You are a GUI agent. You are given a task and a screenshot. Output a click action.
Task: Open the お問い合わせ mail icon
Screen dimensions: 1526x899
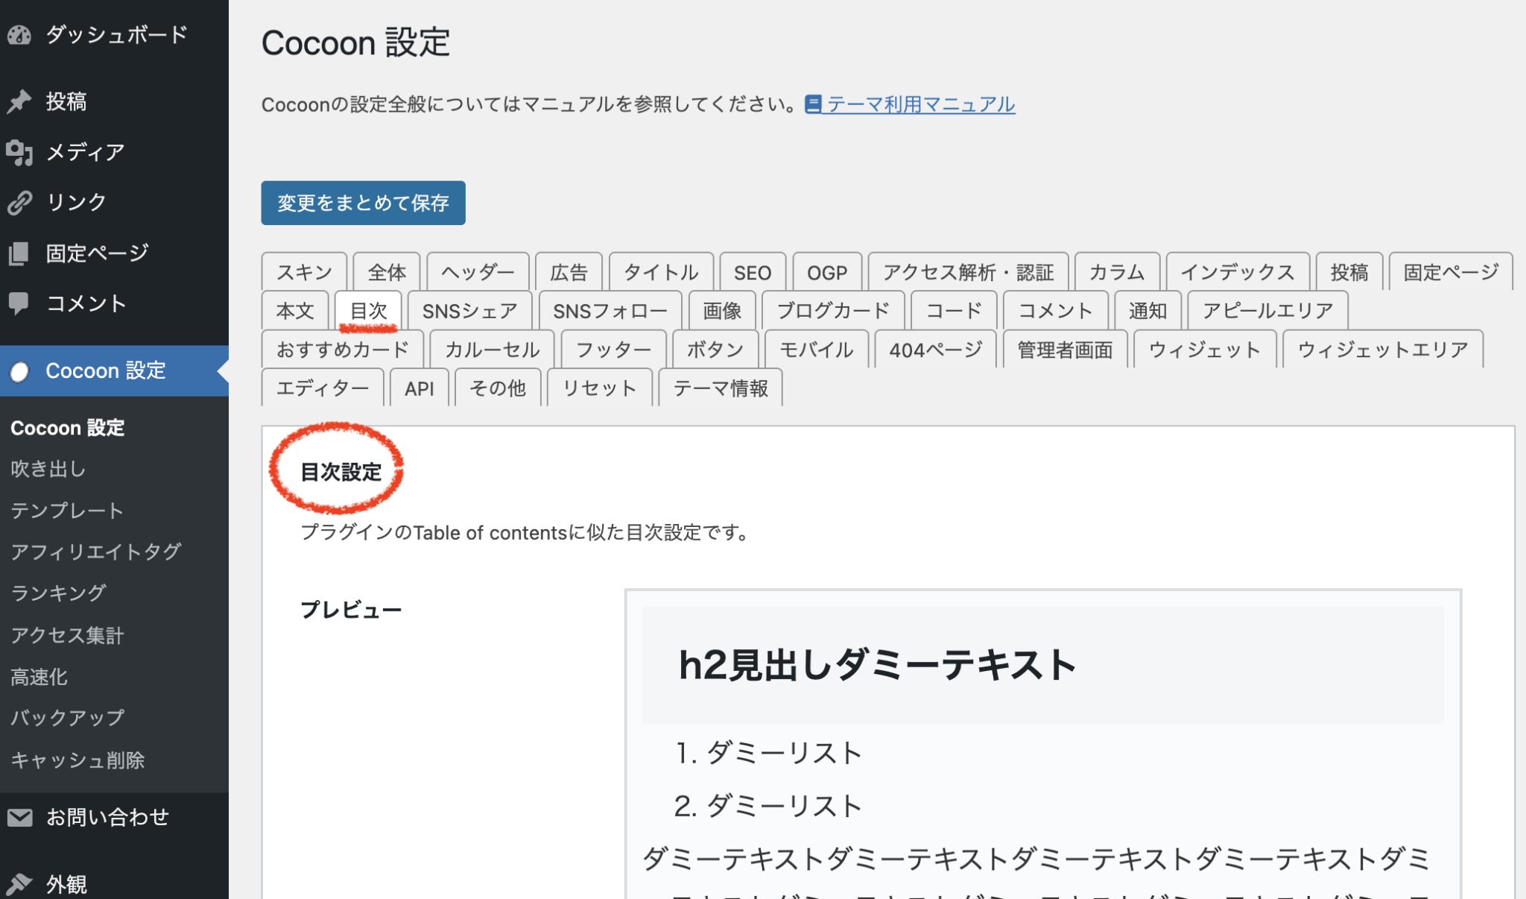coord(20,816)
